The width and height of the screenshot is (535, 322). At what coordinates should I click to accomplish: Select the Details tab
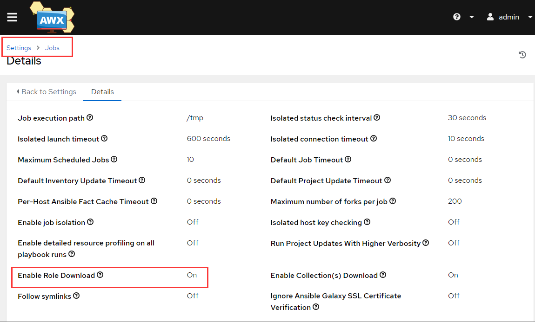(102, 92)
